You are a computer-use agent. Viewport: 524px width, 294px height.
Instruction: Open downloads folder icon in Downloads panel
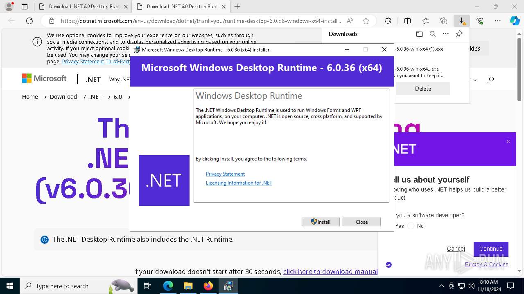[x=419, y=34]
